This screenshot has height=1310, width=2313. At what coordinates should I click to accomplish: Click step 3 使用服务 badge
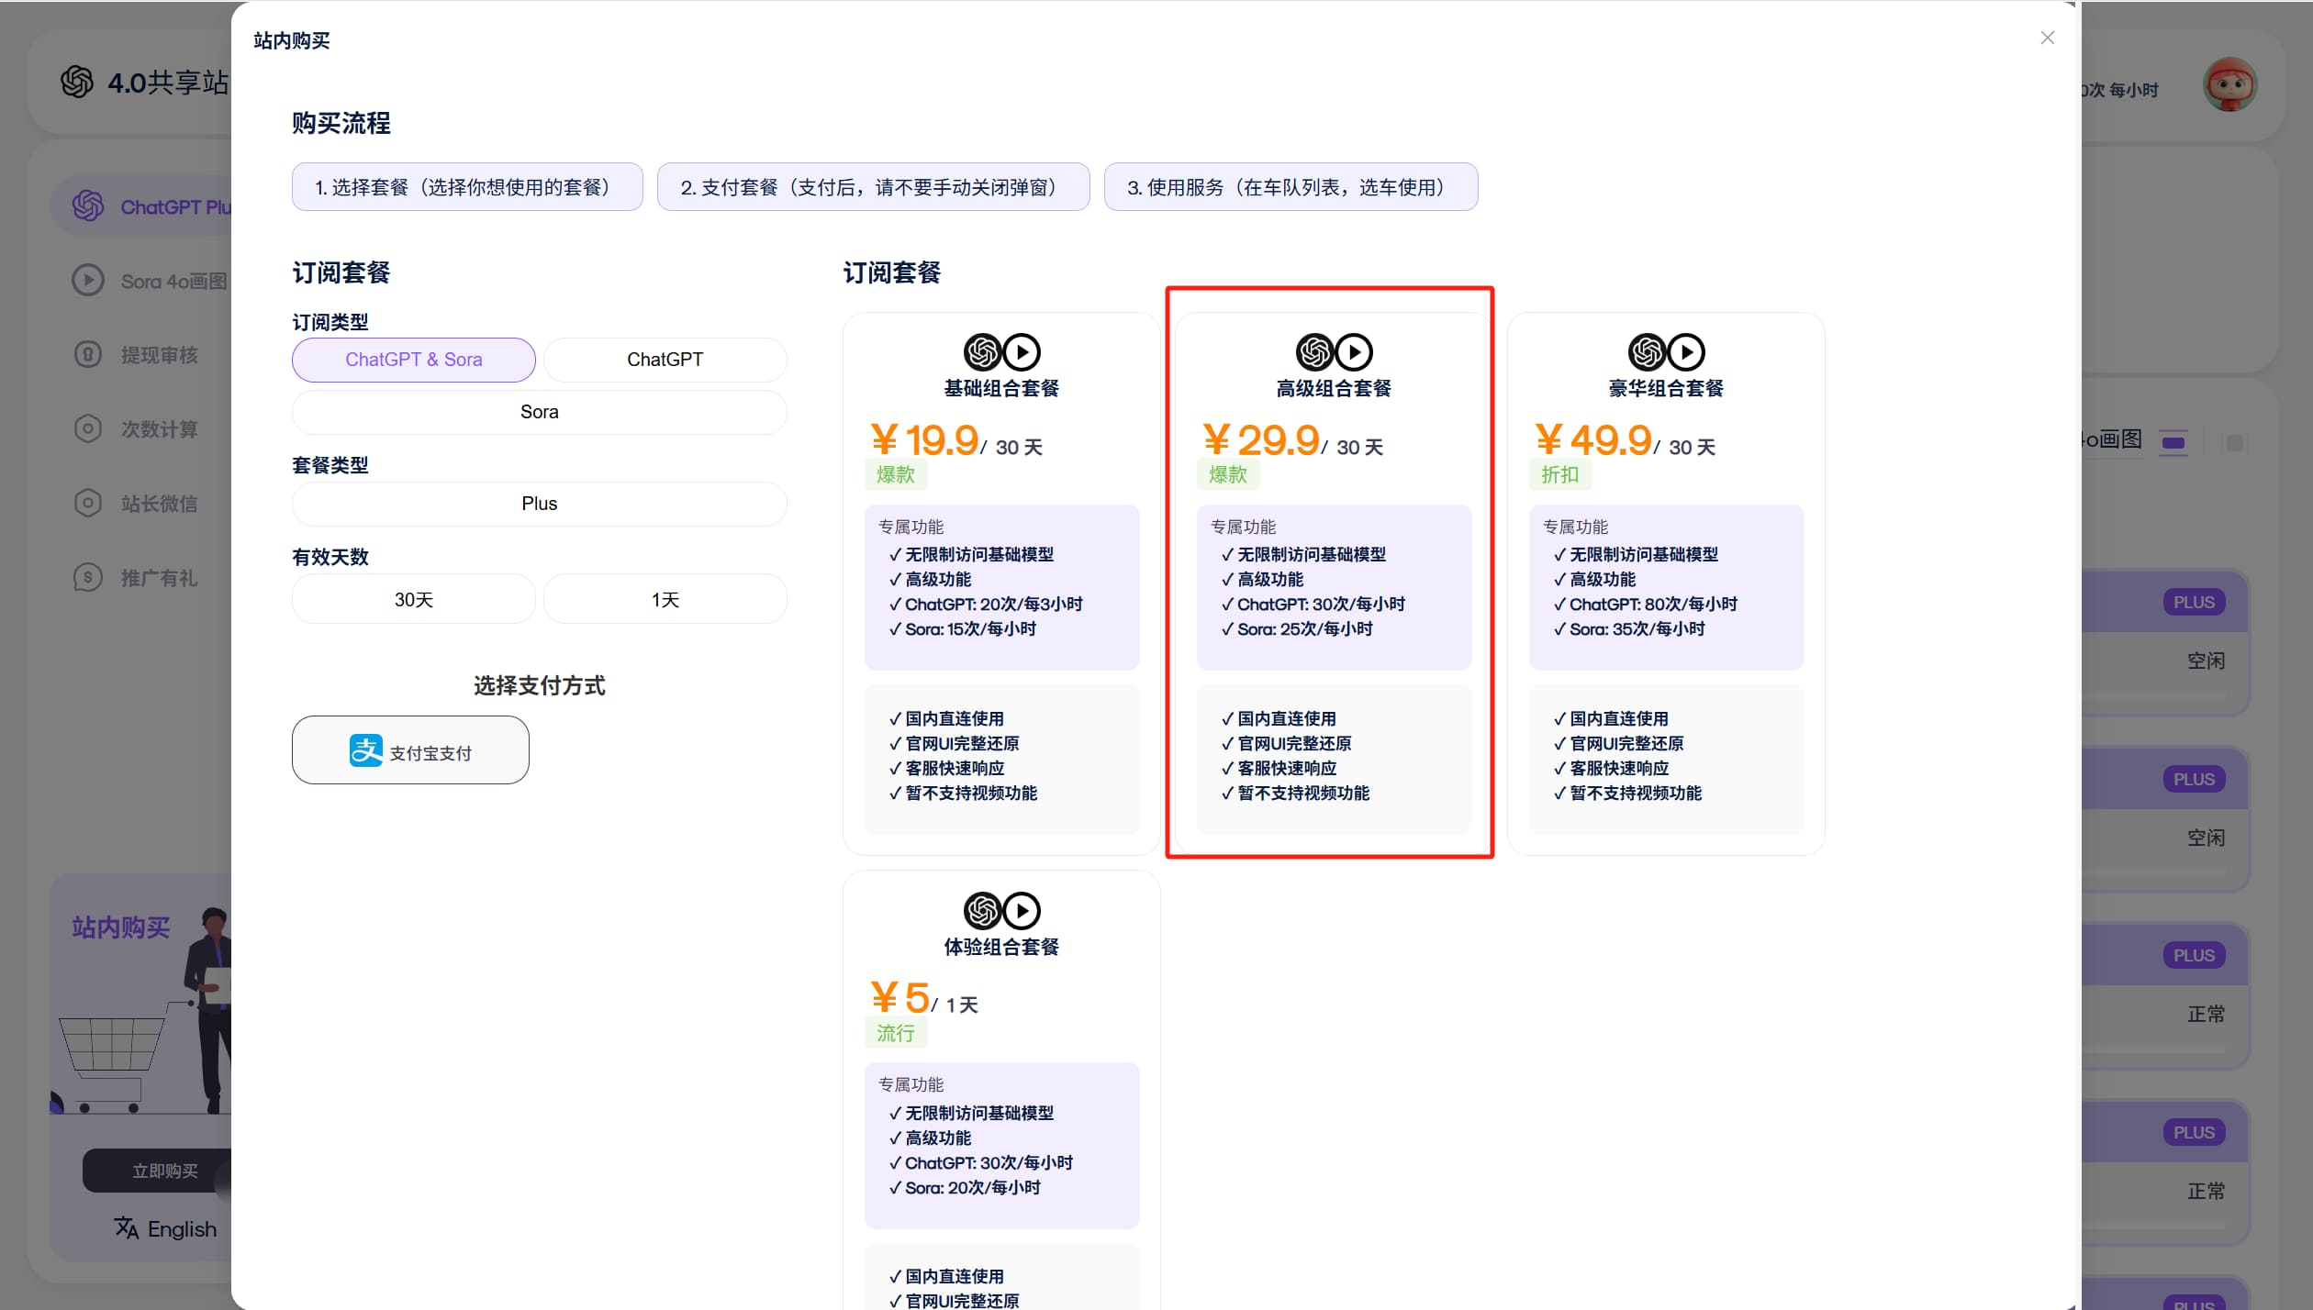point(1291,187)
